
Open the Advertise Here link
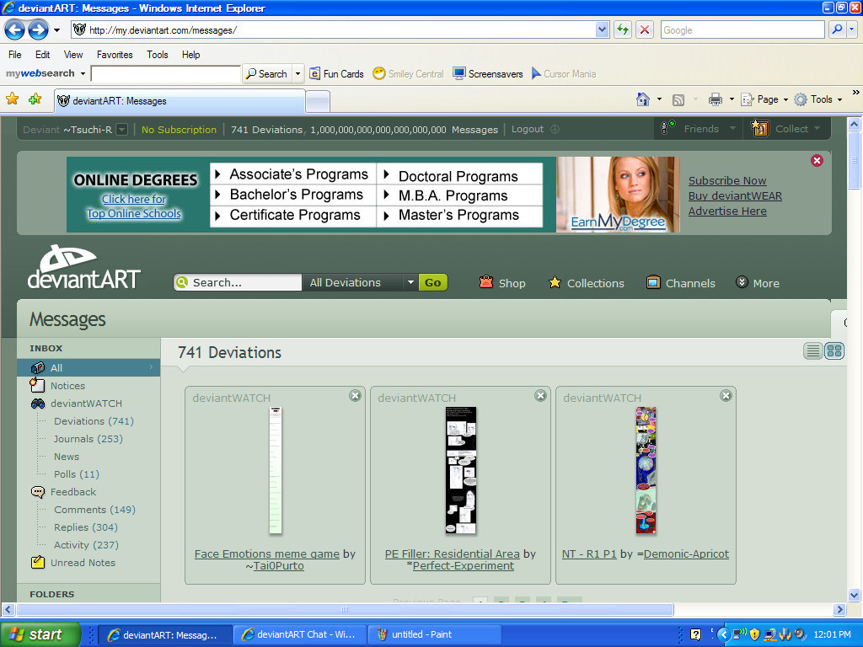click(727, 211)
